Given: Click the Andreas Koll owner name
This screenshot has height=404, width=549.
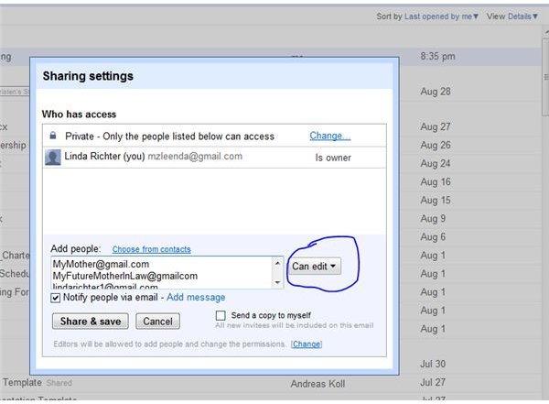Looking at the screenshot, I should [318, 384].
